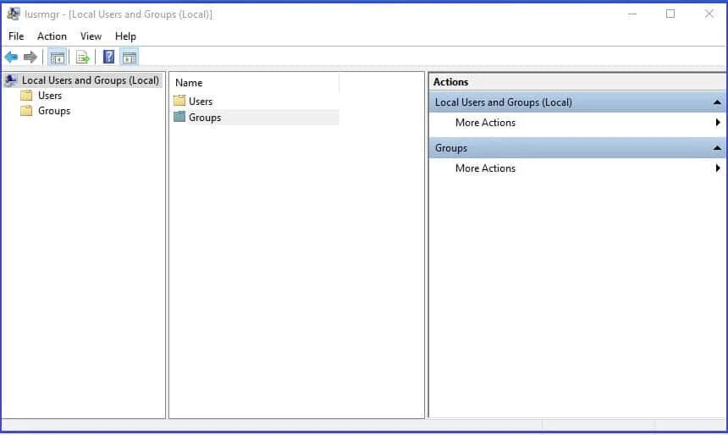Click the lusrmgr title bar app icon

[13, 14]
